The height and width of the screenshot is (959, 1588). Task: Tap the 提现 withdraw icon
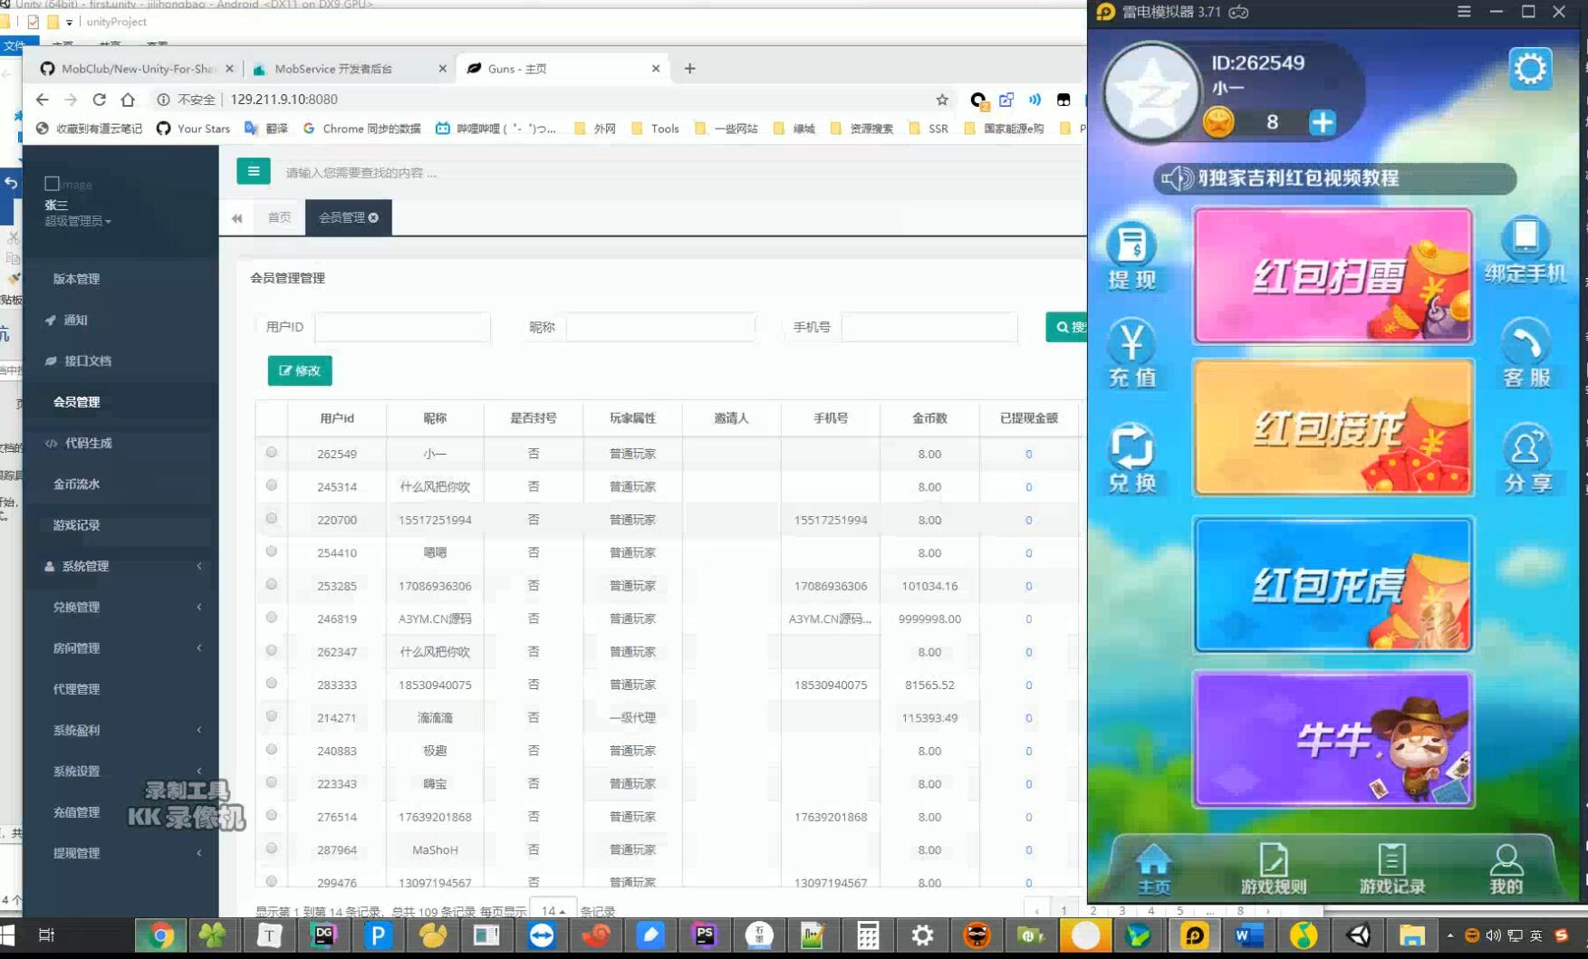tap(1131, 254)
